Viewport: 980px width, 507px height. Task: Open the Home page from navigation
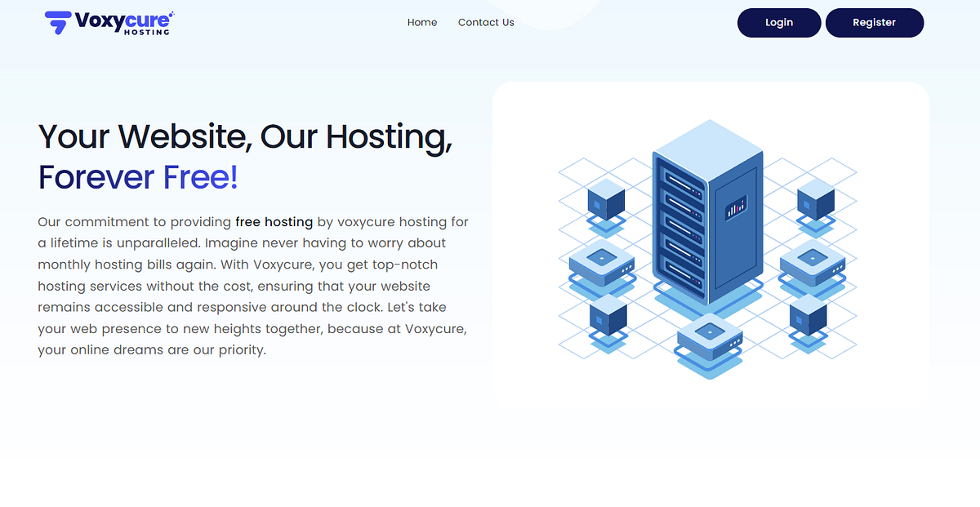tap(422, 23)
